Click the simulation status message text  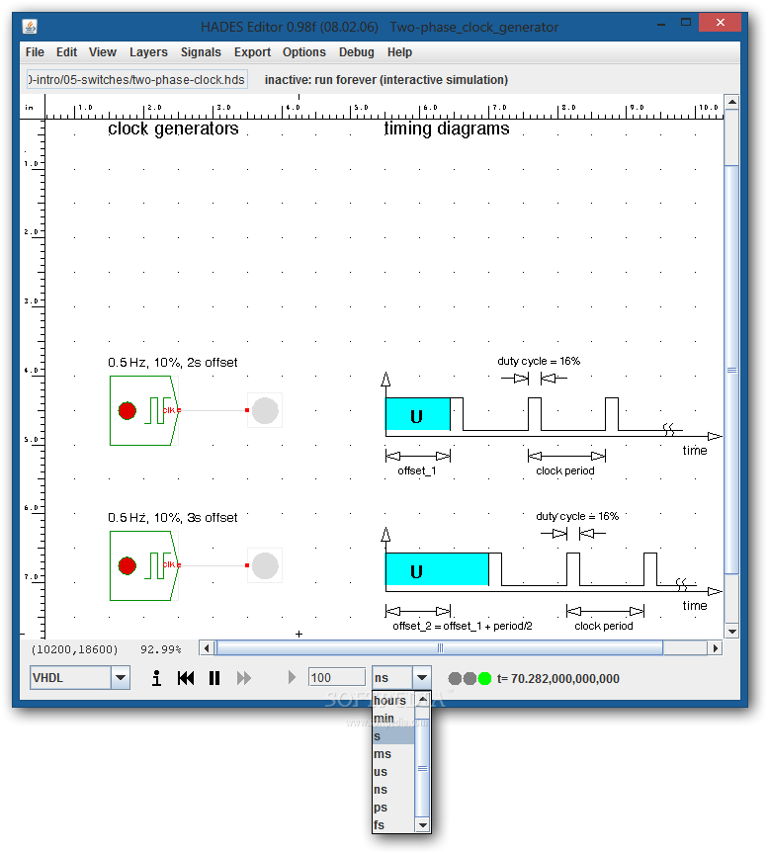(386, 80)
